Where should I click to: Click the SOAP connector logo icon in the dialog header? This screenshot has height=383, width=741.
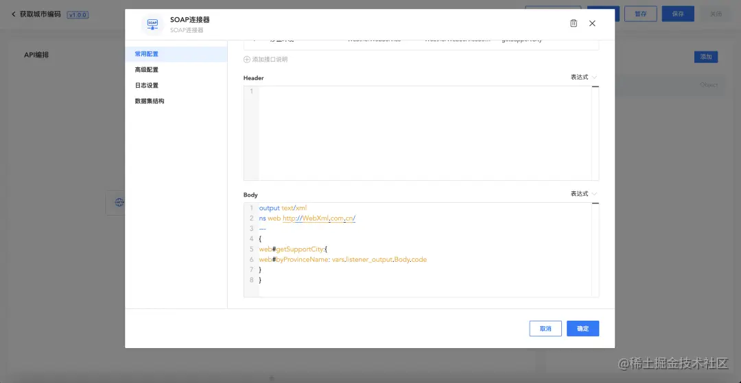152,24
